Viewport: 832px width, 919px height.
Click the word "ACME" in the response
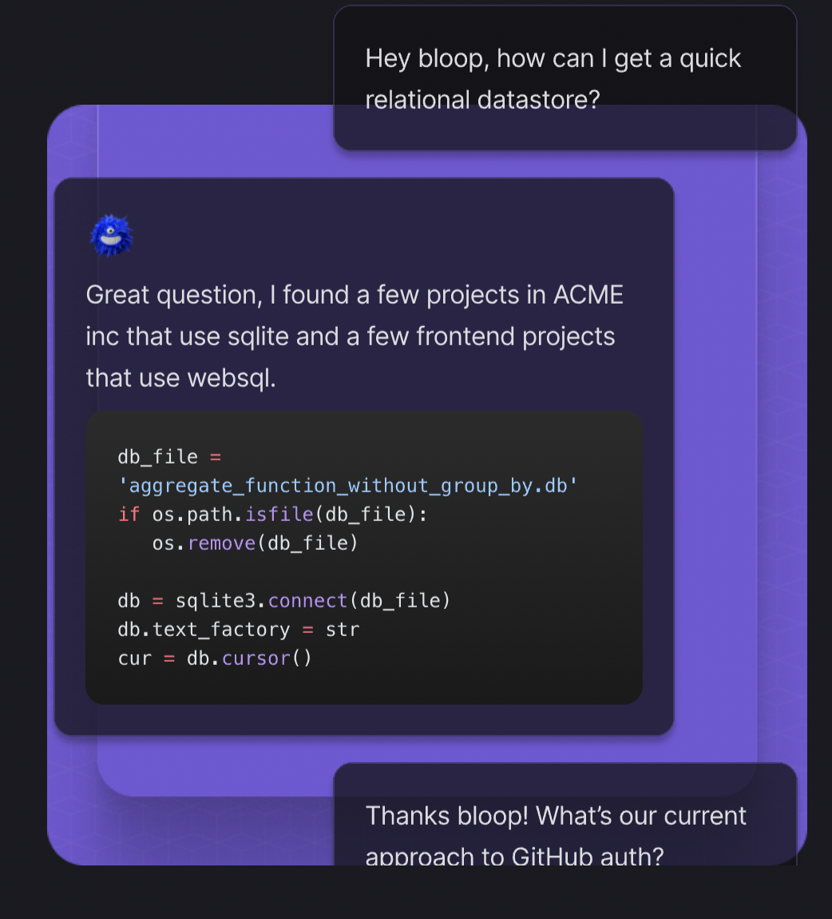588,295
